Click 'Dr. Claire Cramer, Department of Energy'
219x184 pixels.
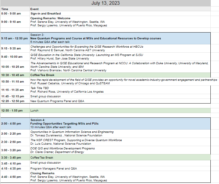(57, 152)
